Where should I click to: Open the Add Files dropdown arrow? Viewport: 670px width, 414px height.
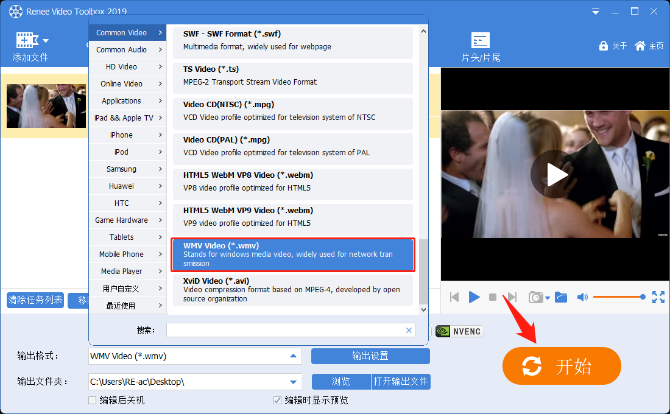[x=46, y=41]
